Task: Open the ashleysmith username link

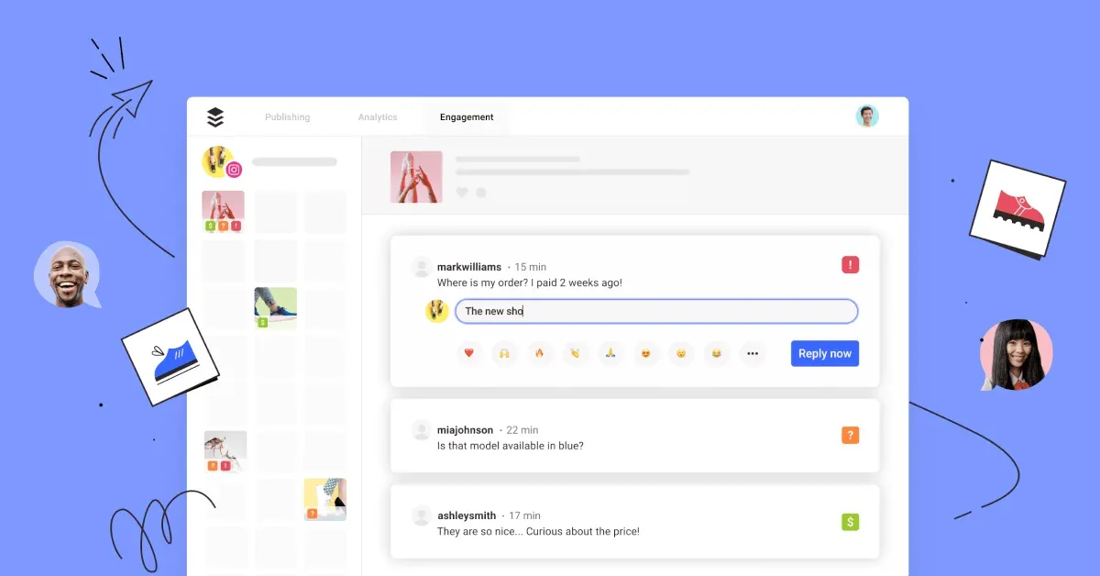Action: [x=467, y=515]
